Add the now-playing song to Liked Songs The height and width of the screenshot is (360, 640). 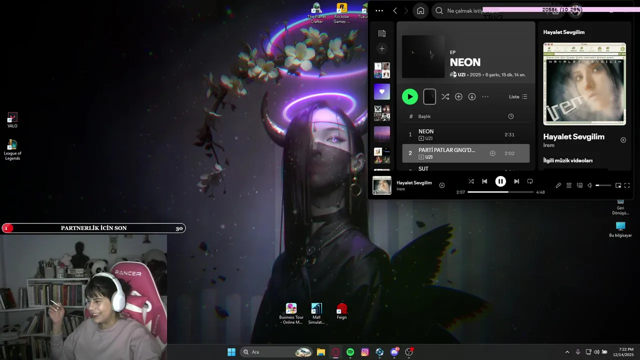coord(442,185)
